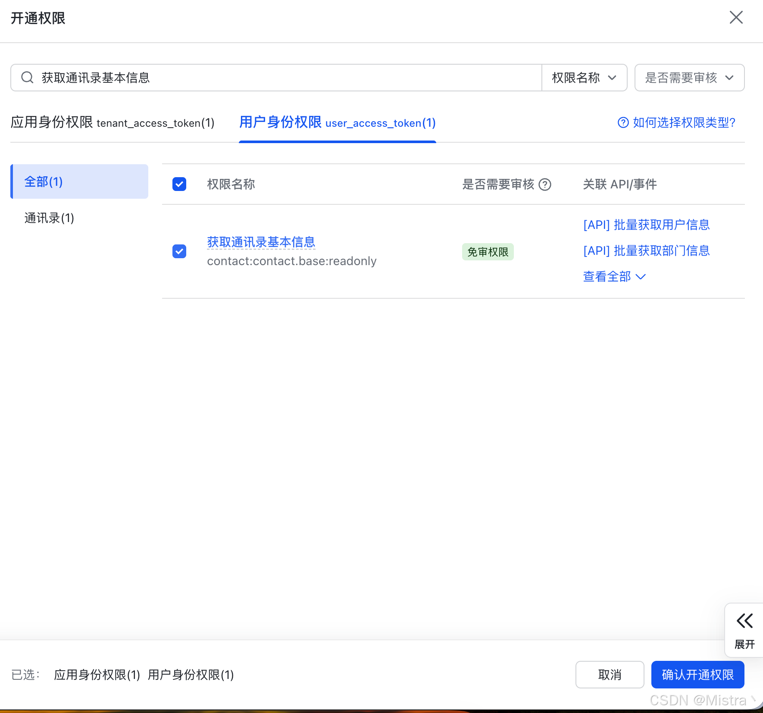Select 全部(1) in the left sidebar

pos(44,181)
